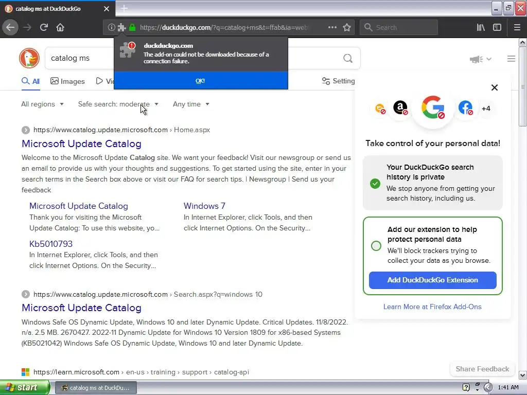
Task: Click the add-on puzzle piece icon in address bar
Action: [121, 28]
